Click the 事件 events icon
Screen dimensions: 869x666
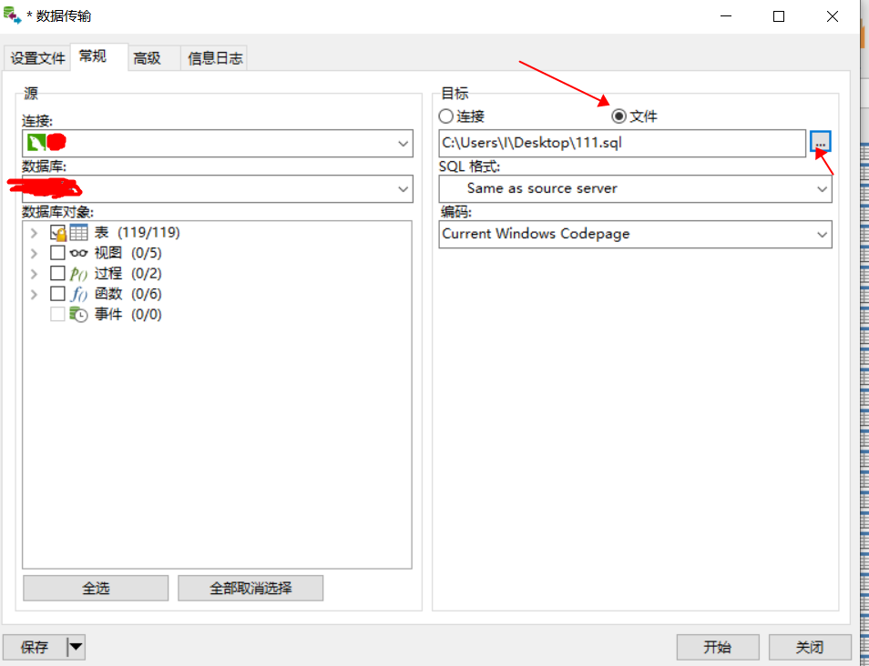point(79,313)
